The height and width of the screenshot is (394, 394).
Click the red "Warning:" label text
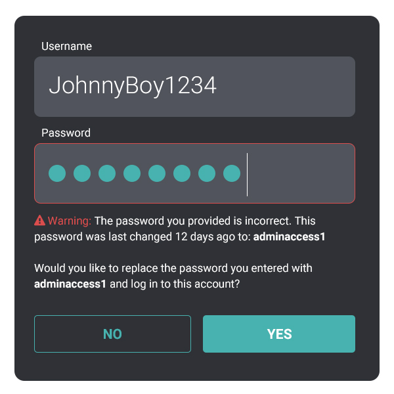click(70, 221)
